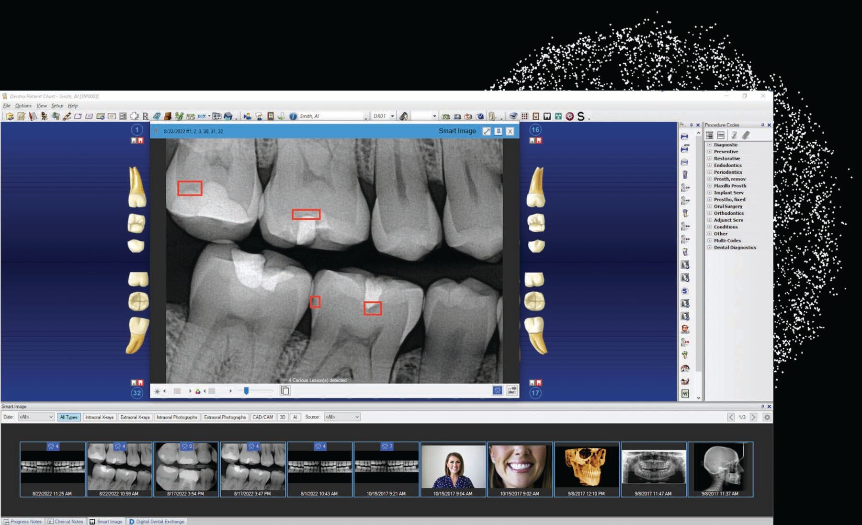Select tooth number 32 marker

(x=137, y=393)
